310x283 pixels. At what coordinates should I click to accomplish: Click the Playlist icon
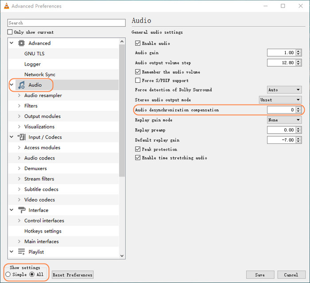click(21, 252)
